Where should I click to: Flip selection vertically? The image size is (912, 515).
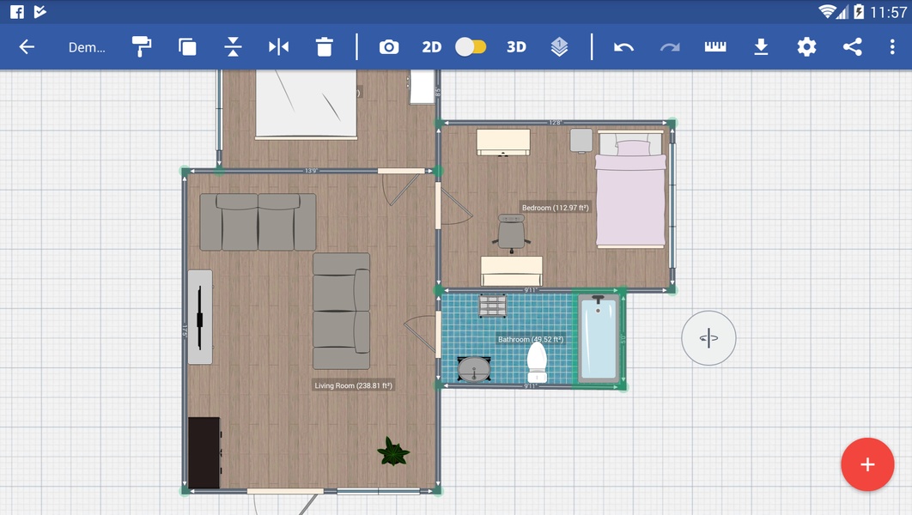pos(233,47)
